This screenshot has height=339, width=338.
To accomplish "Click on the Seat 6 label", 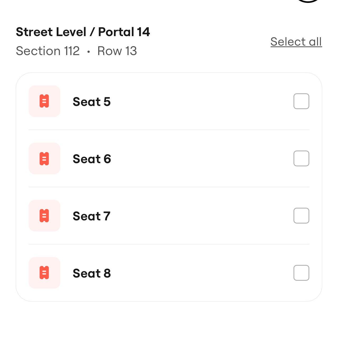I will pyautogui.click(x=92, y=159).
